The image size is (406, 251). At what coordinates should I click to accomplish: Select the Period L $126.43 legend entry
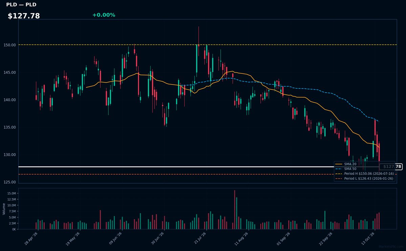pyautogui.click(x=364, y=178)
